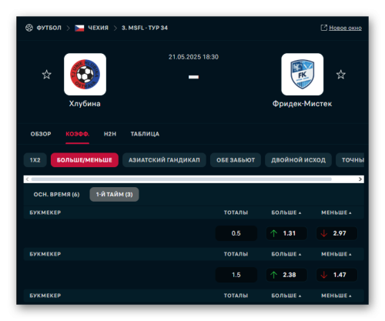Switch to the ТАБЛИЦА tab
The image size is (385, 321).
[x=145, y=134]
